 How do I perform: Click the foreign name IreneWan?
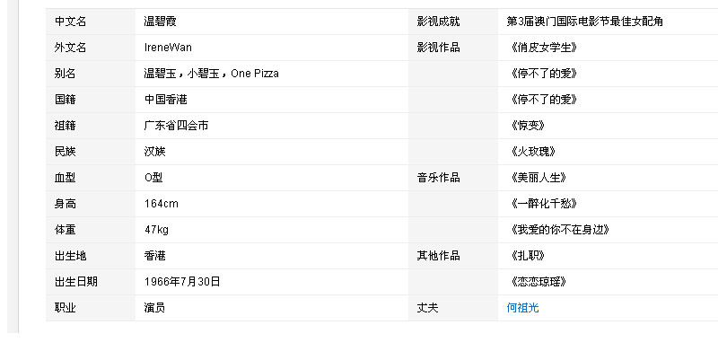pyautogui.click(x=168, y=47)
